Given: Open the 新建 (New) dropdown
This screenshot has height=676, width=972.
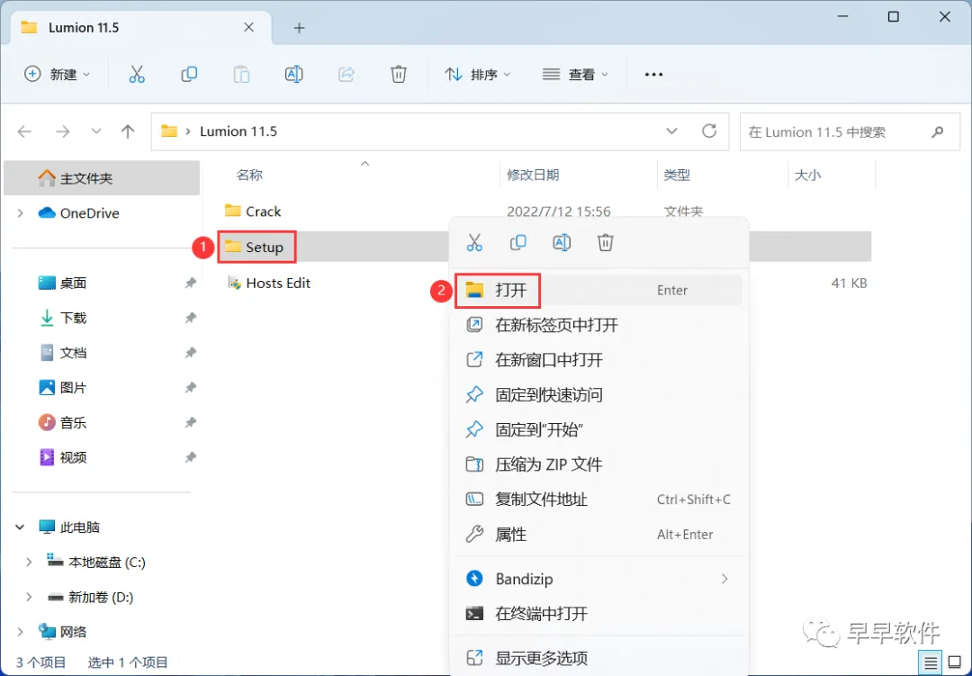Looking at the screenshot, I should click(57, 75).
